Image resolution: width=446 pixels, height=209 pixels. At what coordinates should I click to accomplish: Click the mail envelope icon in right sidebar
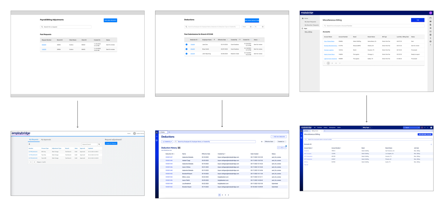430,21
